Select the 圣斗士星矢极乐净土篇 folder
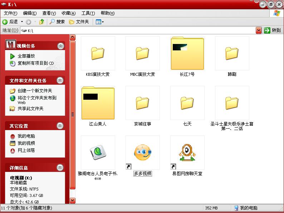 point(232,103)
